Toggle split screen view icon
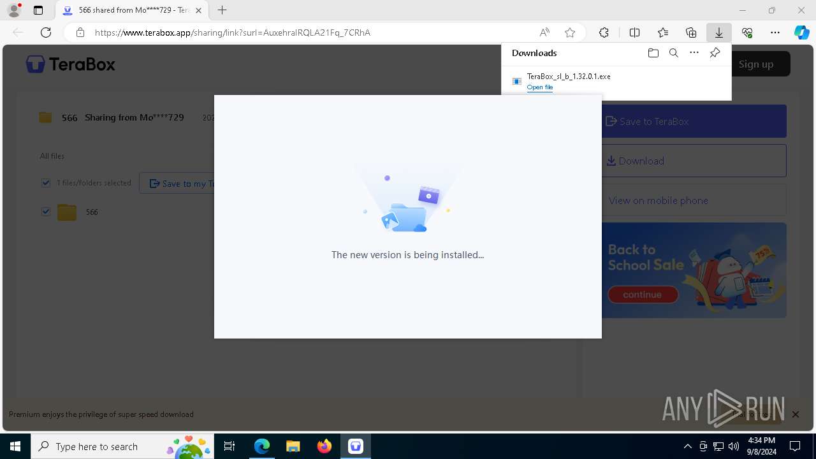Viewport: 816px width, 459px height. point(634,33)
